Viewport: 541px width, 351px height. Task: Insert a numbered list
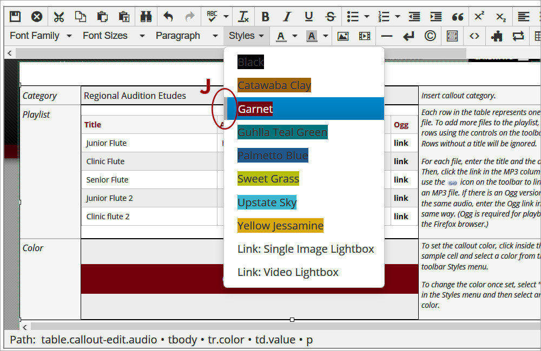[x=384, y=17]
